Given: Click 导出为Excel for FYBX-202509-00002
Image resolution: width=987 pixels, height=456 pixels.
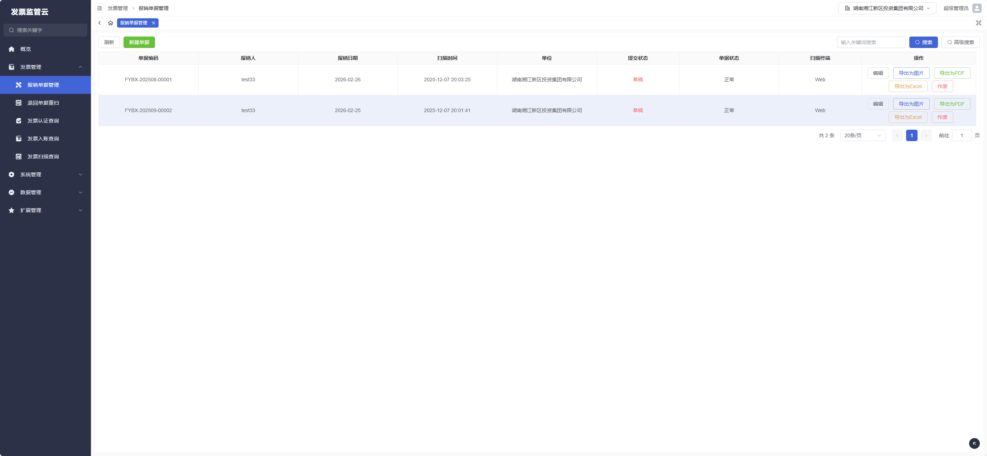Looking at the screenshot, I should tap(908, 117).
